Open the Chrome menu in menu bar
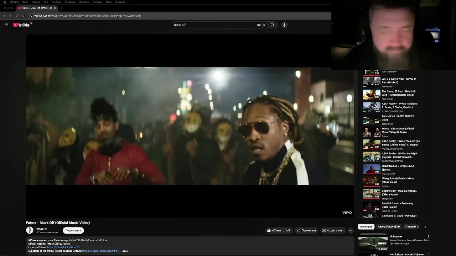456x256 pixels. click(14, 2)
